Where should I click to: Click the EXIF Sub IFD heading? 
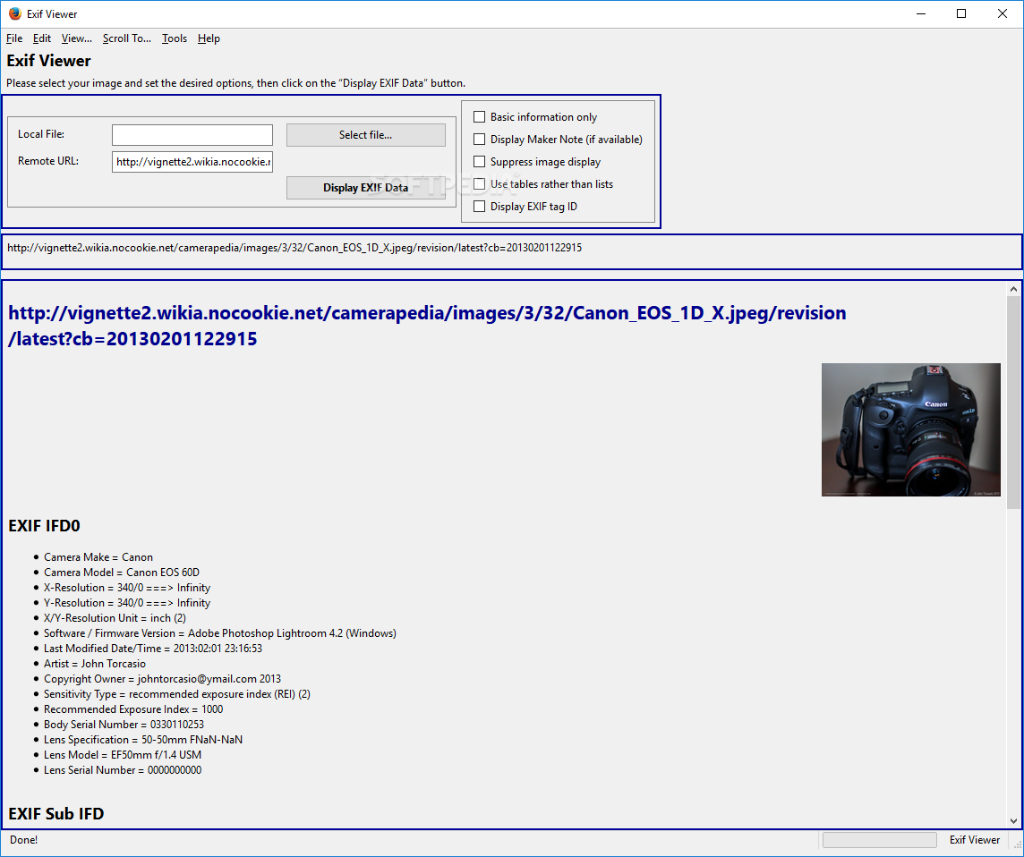(56, 814)
